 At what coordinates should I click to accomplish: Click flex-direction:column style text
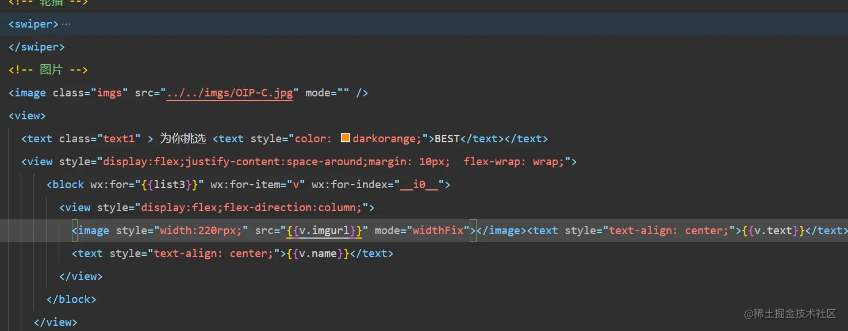tap(293, 208)
